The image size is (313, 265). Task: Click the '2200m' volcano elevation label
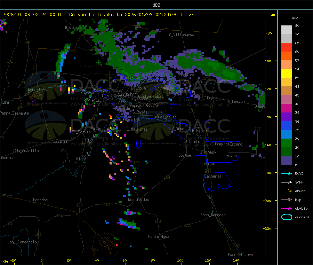click(93, 250)
